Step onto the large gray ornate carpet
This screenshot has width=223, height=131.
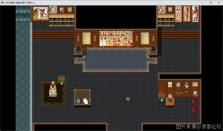click(116, 60)
